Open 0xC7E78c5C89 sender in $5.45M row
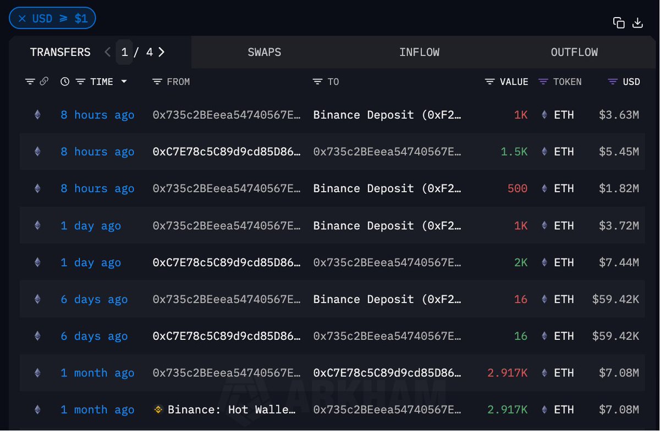Image resolution: width=660 pixels, height=431 pixels. pyautogui.click(x=227, y=152)
